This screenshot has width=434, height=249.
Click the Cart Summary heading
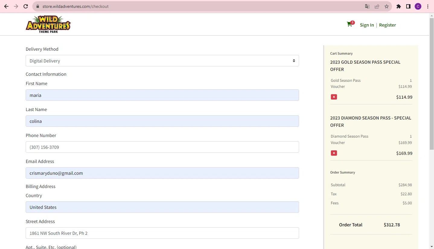[341, 53]
